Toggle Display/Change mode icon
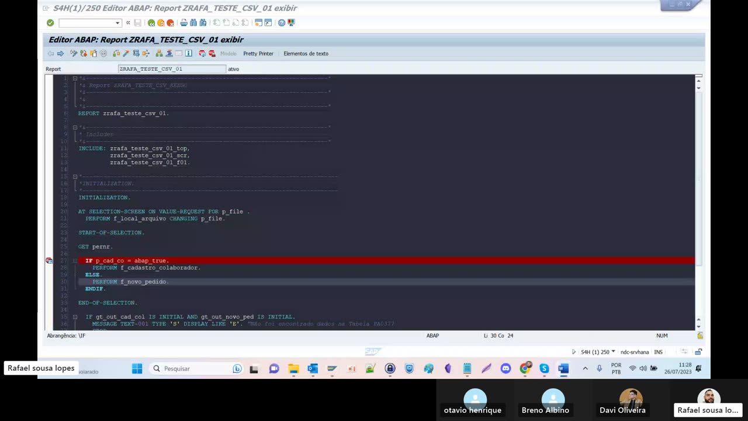This screenshot has height=421, width=748. pos(74,54)
